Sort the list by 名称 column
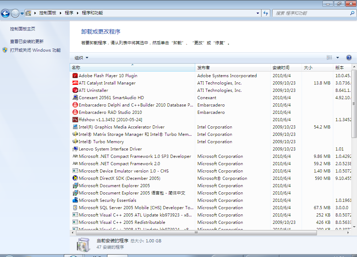 click(132, 67)
